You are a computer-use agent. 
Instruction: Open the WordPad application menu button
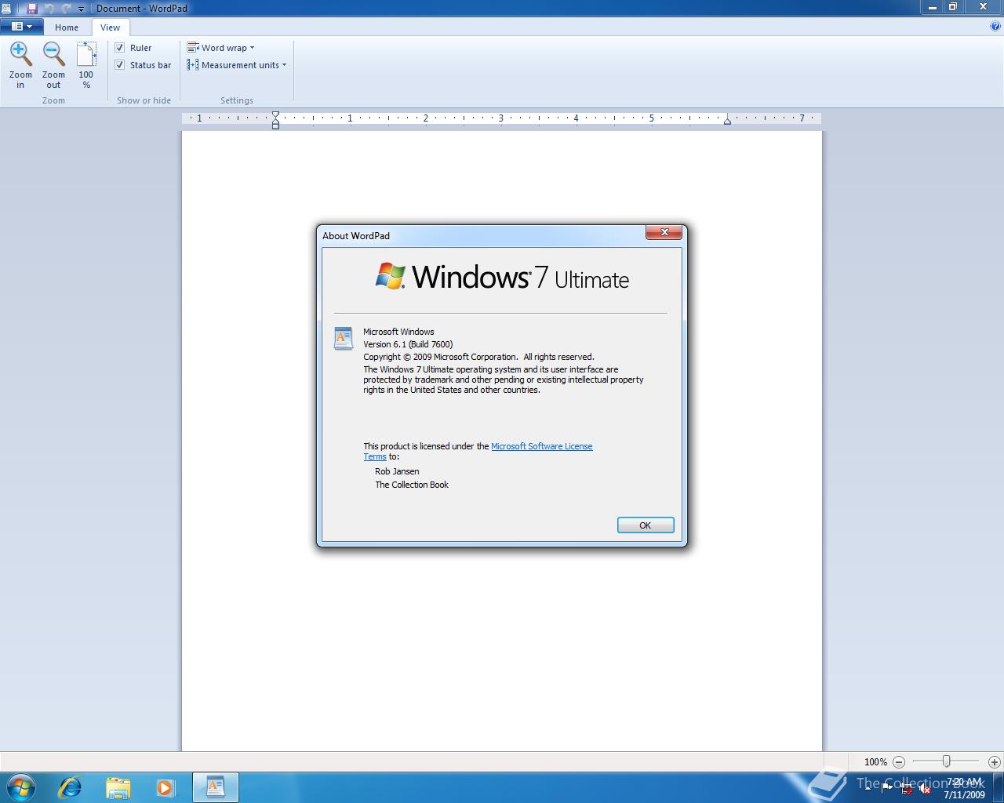(21, 27)
